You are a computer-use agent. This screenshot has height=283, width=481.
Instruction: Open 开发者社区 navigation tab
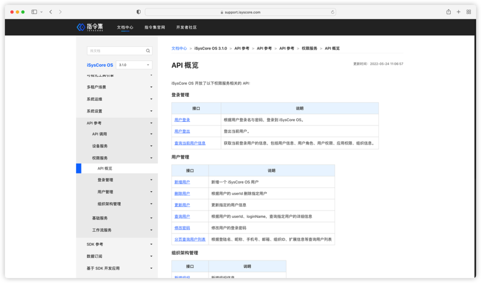click(x=187, y=27)
